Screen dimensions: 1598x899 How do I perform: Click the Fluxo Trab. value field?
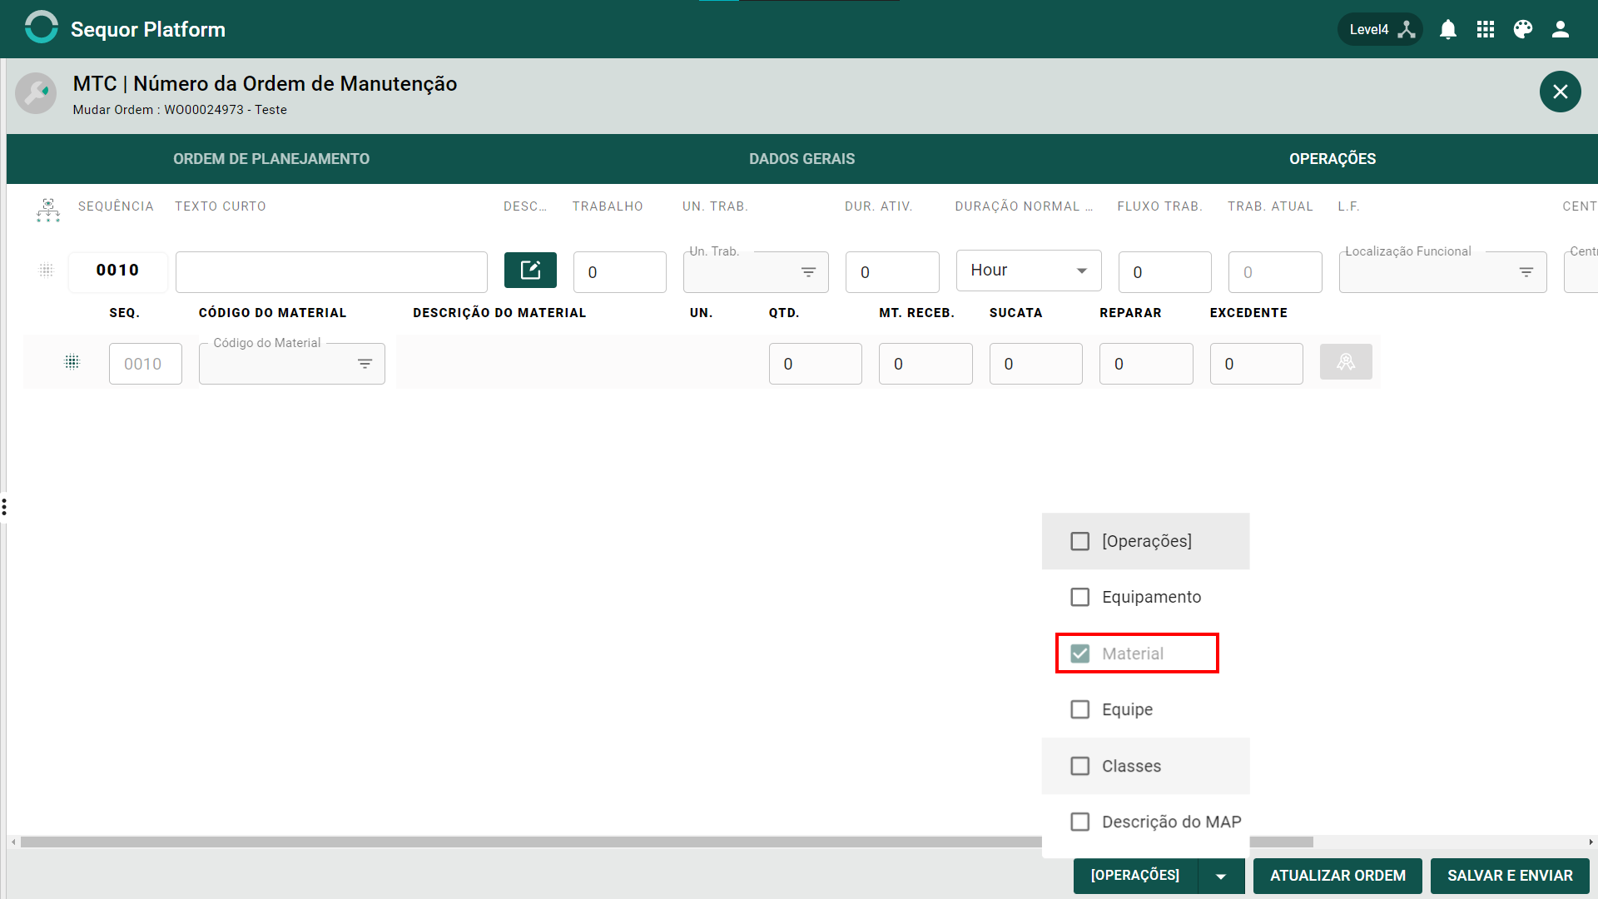(1165, 272)
